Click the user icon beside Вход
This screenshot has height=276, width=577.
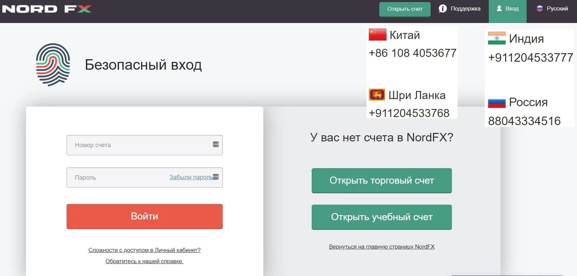click(x=499, y=8)
